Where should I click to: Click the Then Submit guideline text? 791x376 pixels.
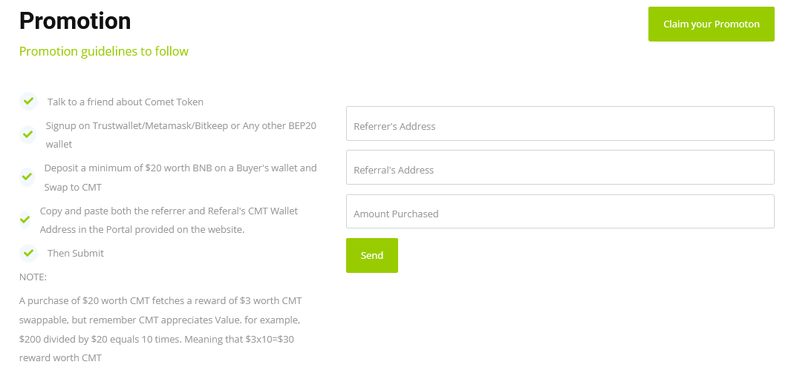[76, 253]
